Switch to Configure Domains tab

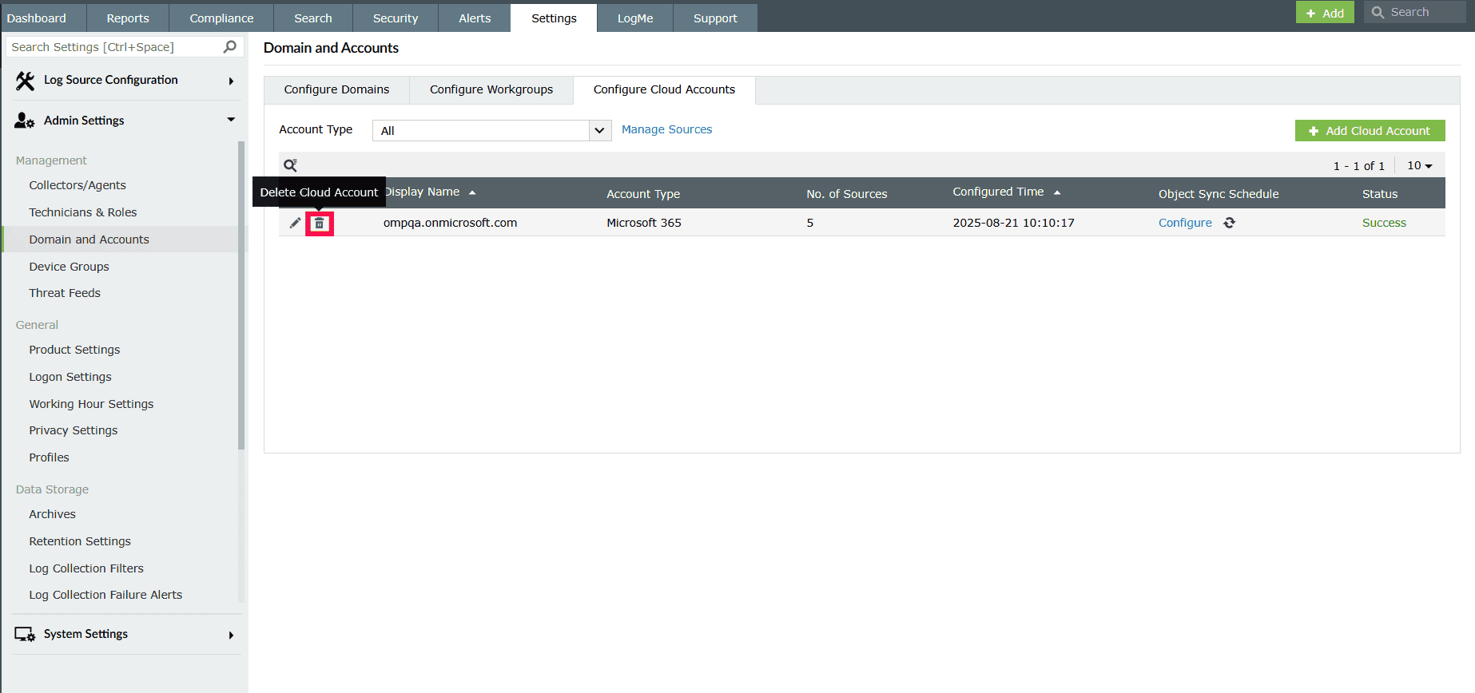[336, 89]
